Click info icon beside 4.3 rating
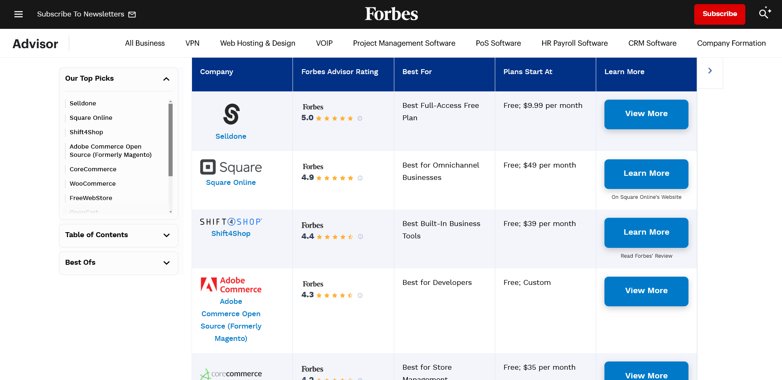782x380 pixels. (x=360, y=296)
